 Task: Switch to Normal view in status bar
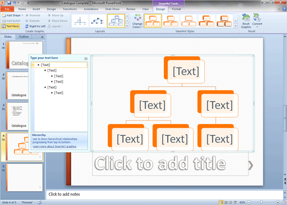[x=221, y=202]
